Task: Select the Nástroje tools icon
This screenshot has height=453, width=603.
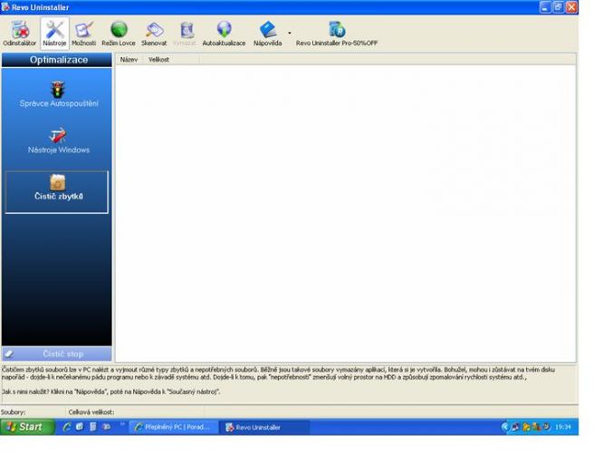Action: (x=54, y=34)
